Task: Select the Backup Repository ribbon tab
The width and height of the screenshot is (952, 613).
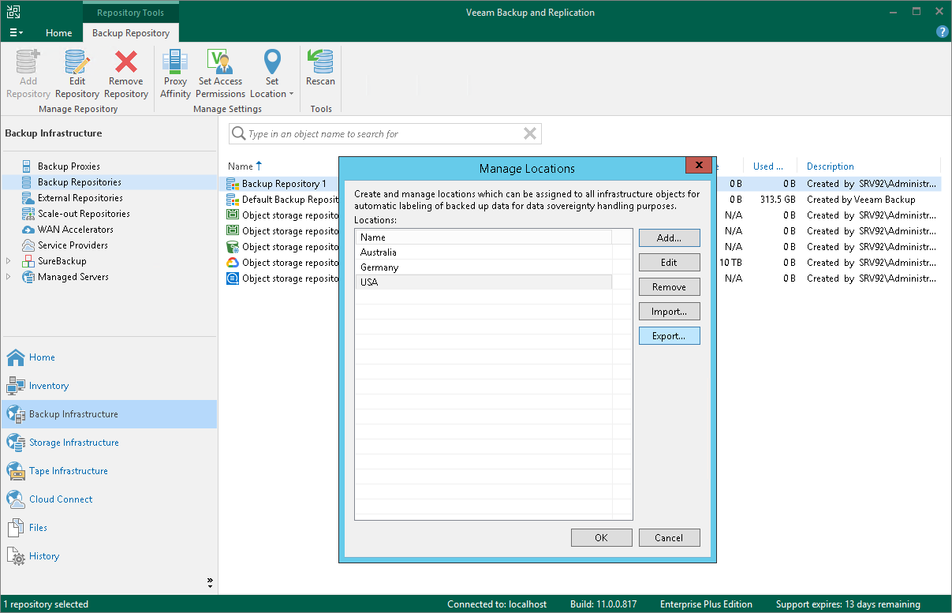Action: (x=131, y=33)
